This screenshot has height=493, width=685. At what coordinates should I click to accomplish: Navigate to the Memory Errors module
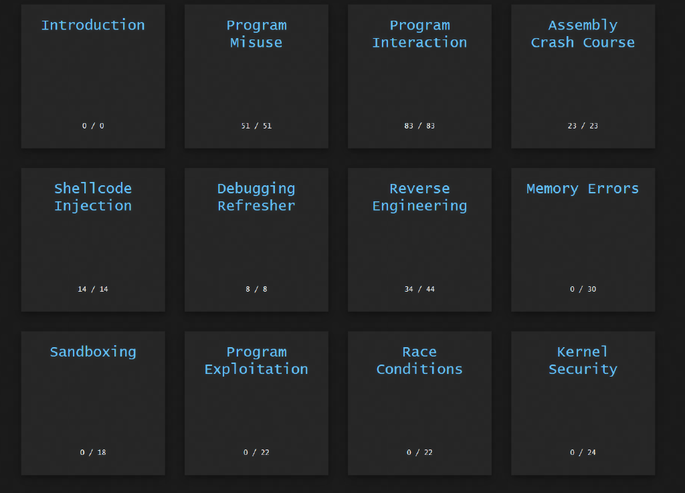point(583,189)
